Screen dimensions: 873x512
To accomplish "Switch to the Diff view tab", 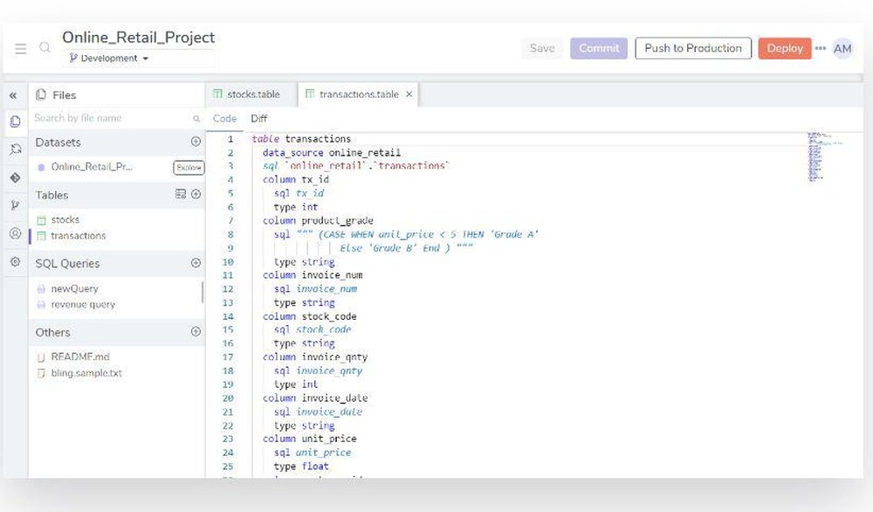I will click(x=259, y=119).
